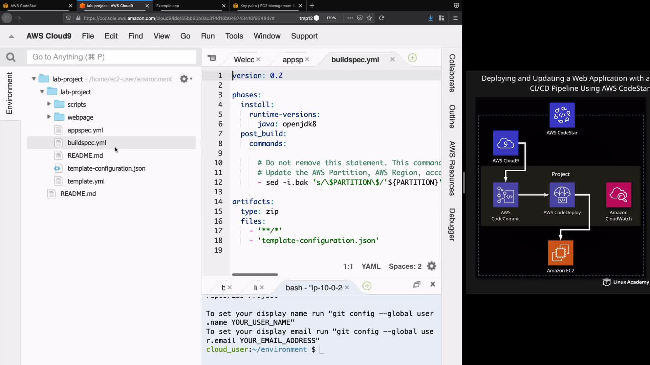
Task: Click the YAML syntax mode label
Action: [371, 266]
